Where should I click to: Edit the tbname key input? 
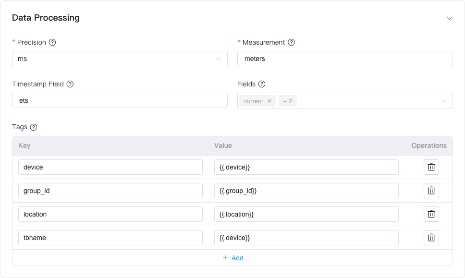(110, 238)
